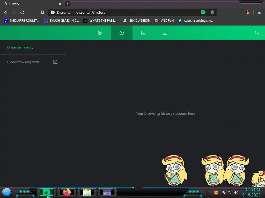Click the external link icon beside Clear browsing data

click(x=55, y=62)
